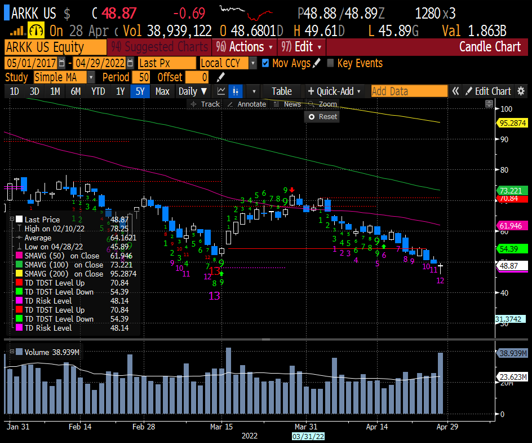The height and width of the screenshot is (443, 532).
Task: Click the Edit Chart button
Action: (x=488, y=91)
